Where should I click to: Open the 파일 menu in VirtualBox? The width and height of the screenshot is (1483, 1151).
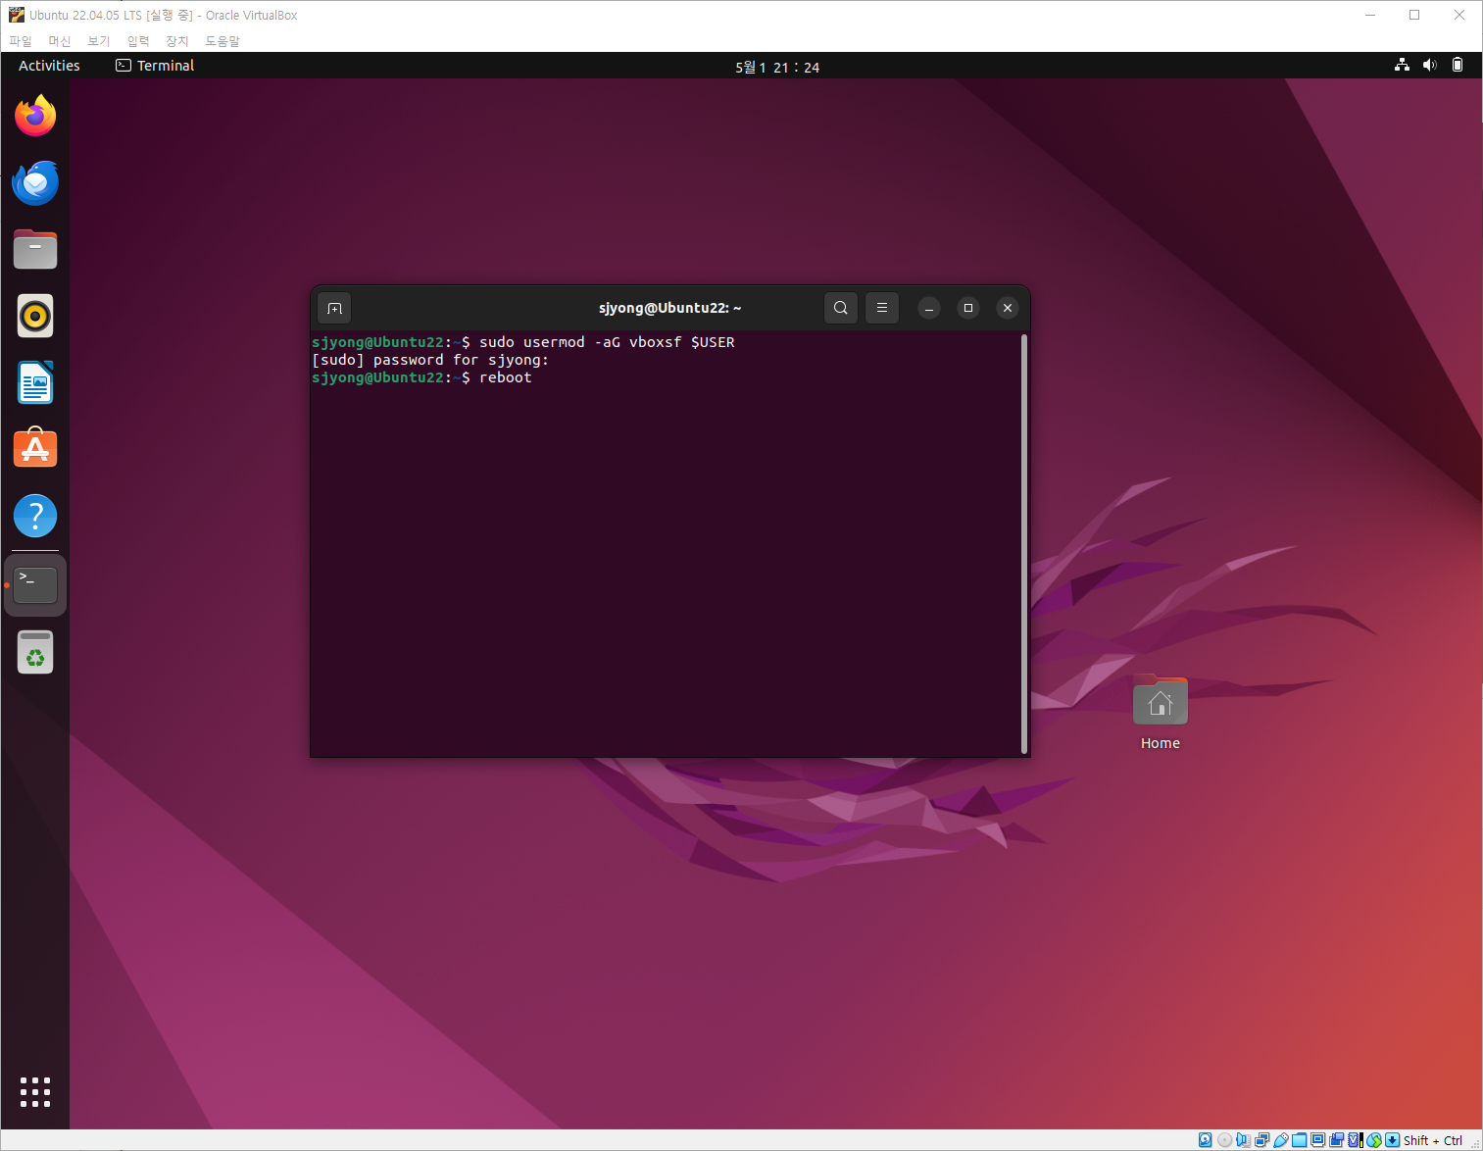coord(21,41)
